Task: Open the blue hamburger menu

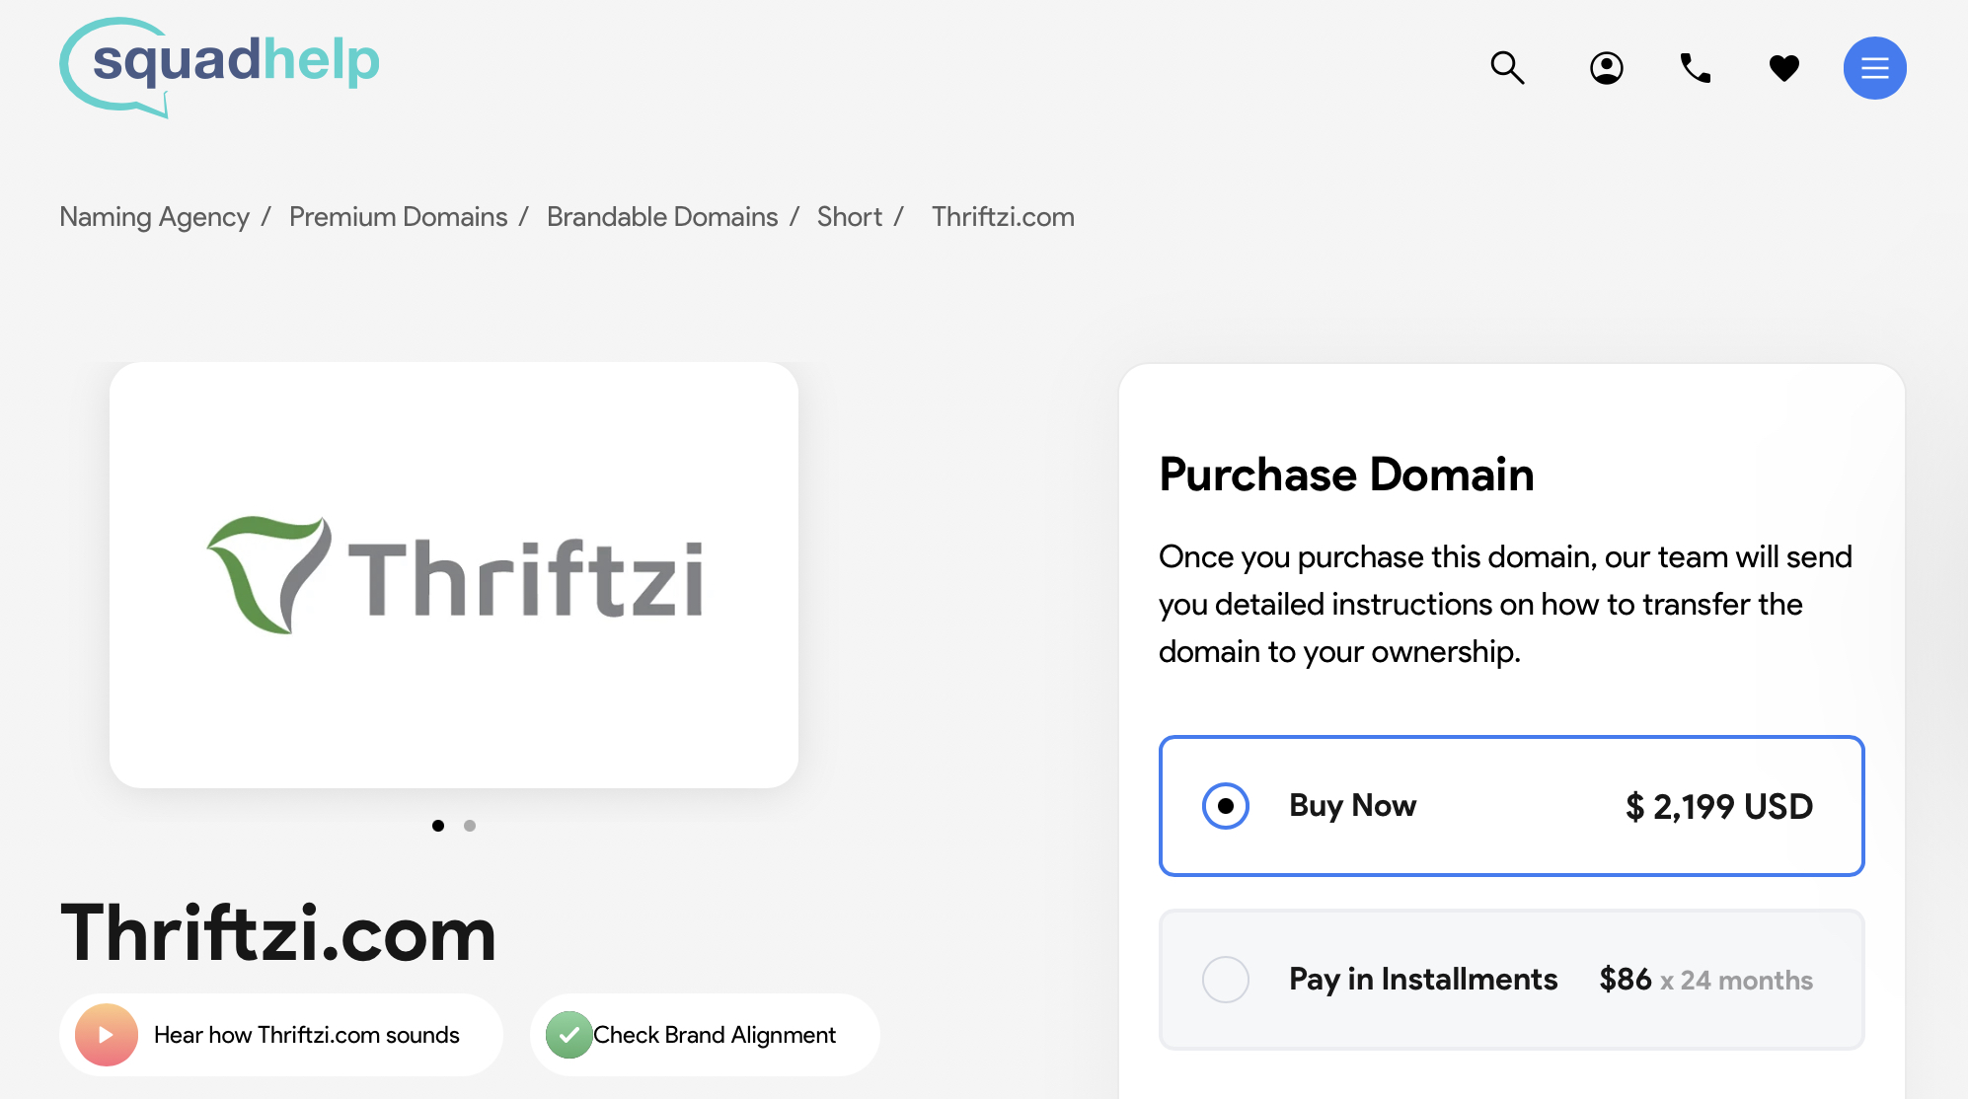Action: click(1874, 68)
